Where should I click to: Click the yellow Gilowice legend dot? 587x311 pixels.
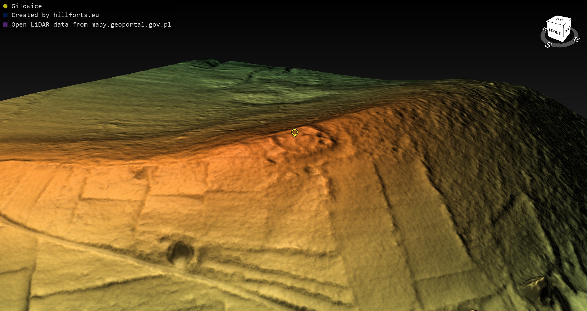tap(5, 6)
